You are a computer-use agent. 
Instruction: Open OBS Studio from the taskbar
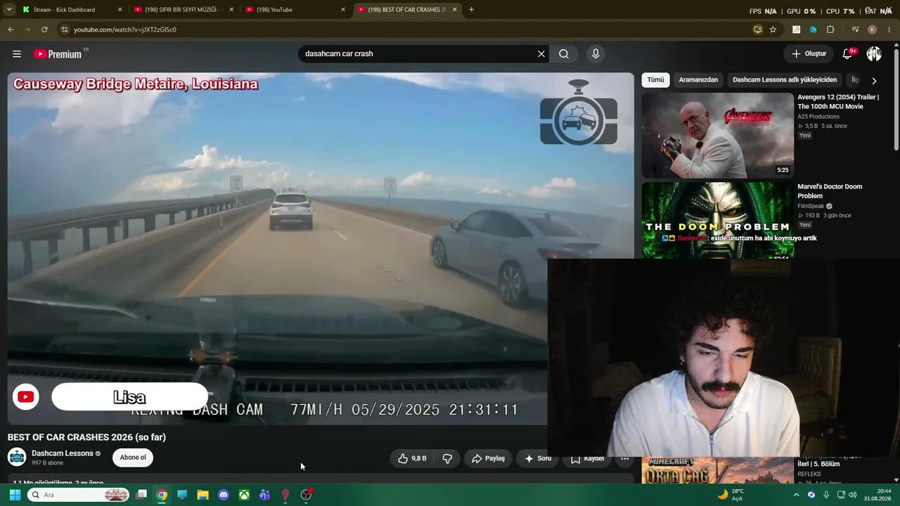click(x=306, y=495)
